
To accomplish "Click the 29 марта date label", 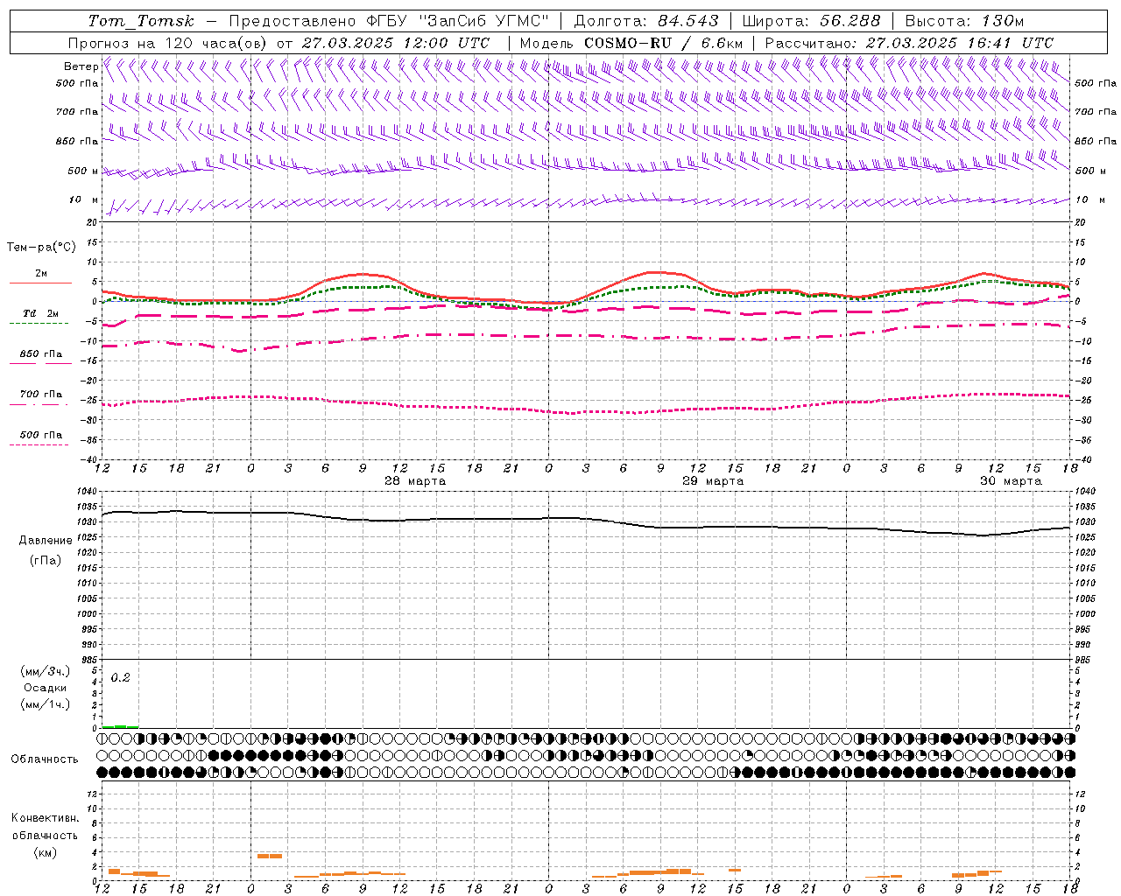I will 713,481.
